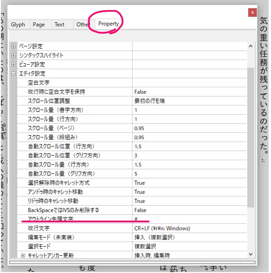The width and height of the screenshot is (271, 273).
Task: Edit value 1 of スクロール量（行方向）
Action: [136, 119]
